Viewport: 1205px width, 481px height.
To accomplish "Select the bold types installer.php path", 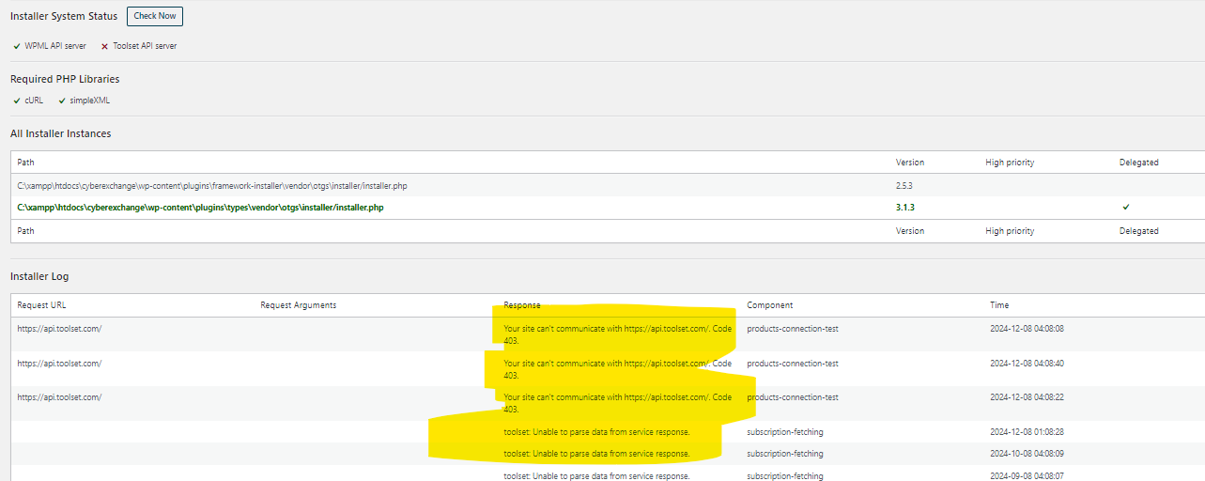I will pyautogui.click(x=200, y=208).
